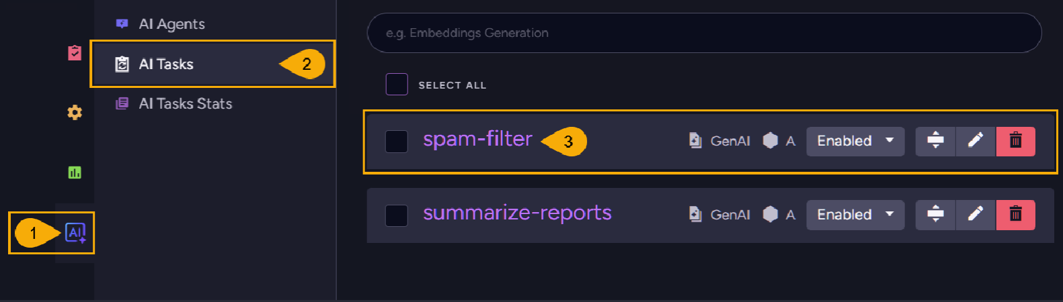This screenshot has width=1063, height=302.
Task: Open AI Tasks Stats menu item
Action: (185, 104)
